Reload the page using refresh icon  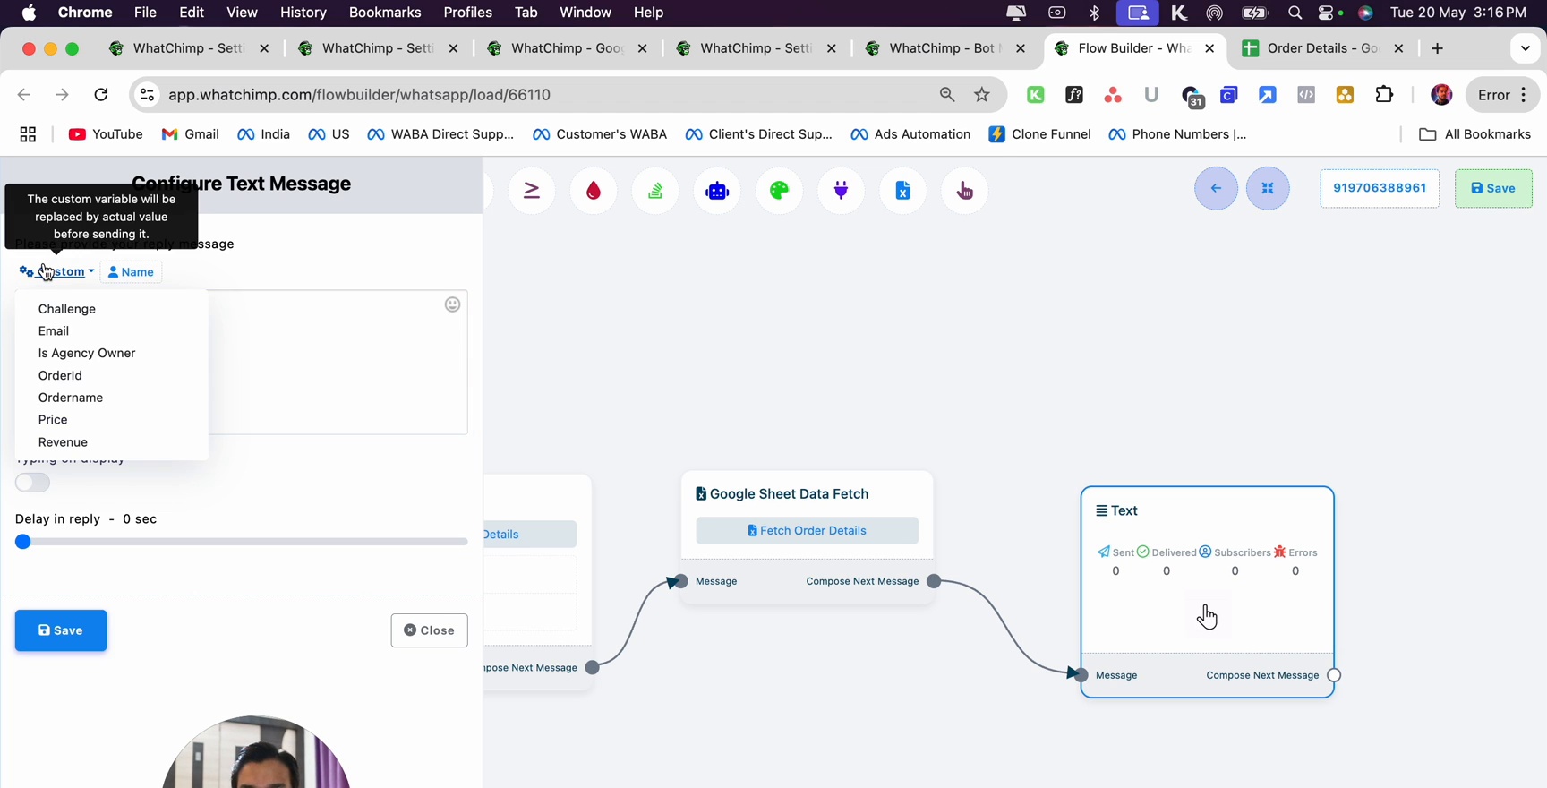click(x=101, y=94)
